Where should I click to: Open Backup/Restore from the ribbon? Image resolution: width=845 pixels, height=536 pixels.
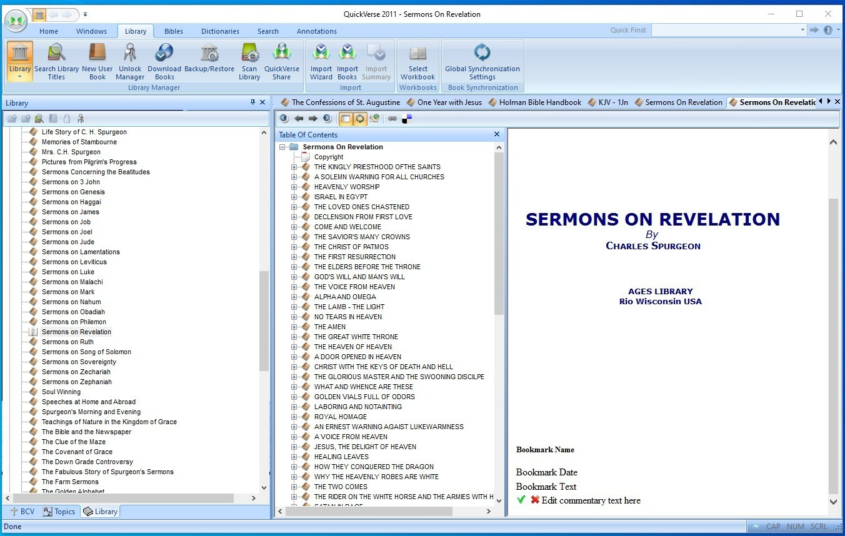coord(209,58)
